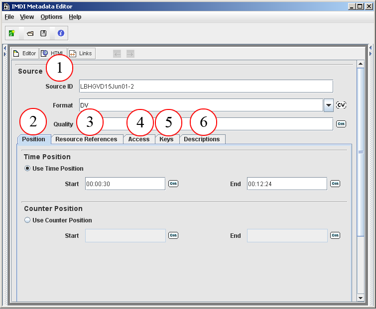Image resolution: width=376 pixels, height=309 pixels.
Task: Click the Time Position End field
Action: (x=287, y=184)
